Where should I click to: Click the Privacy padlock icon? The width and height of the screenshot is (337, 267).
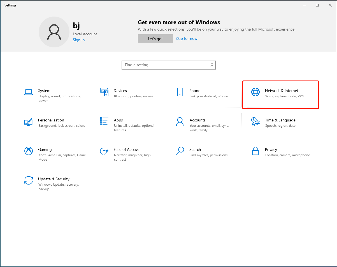pos(255,151)
